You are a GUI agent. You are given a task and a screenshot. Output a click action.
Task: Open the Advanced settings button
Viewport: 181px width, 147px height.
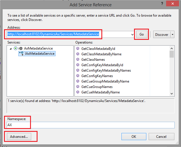click(x=19, y=137)
